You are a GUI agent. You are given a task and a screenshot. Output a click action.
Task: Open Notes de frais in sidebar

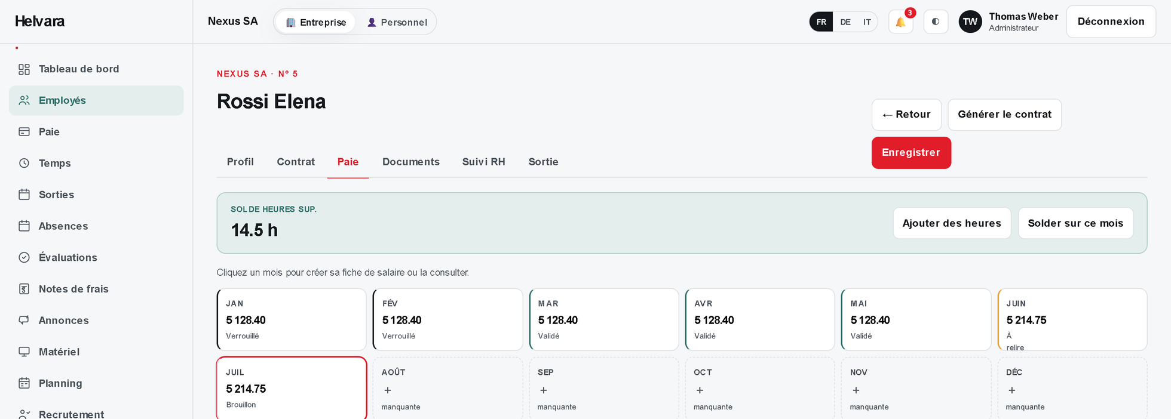[96, 289]
